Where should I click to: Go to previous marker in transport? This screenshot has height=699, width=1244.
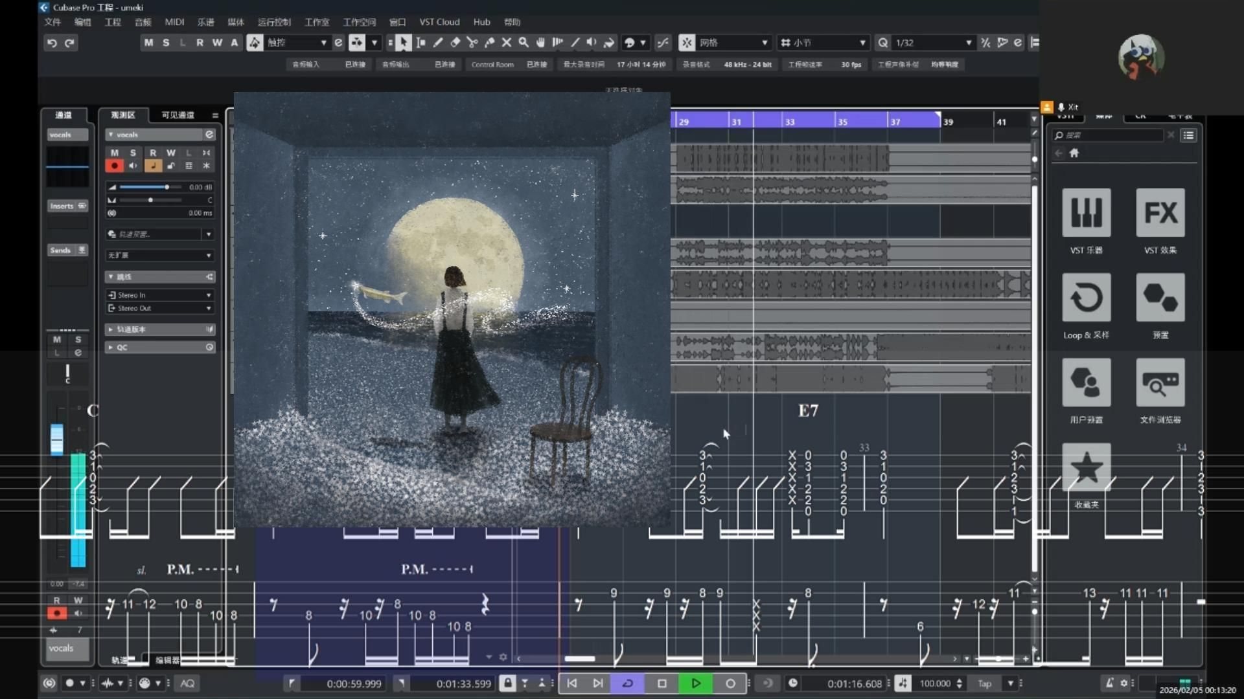click(x=571, y=683)
